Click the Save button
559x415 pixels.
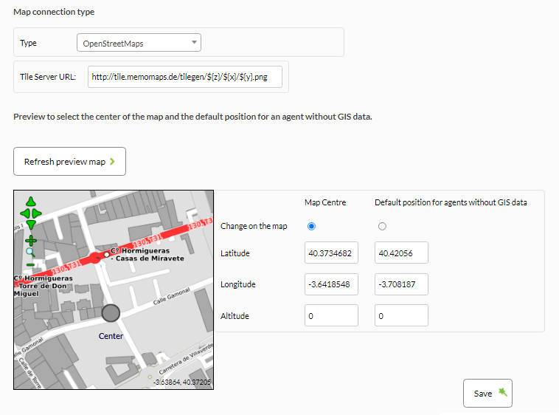487,394
